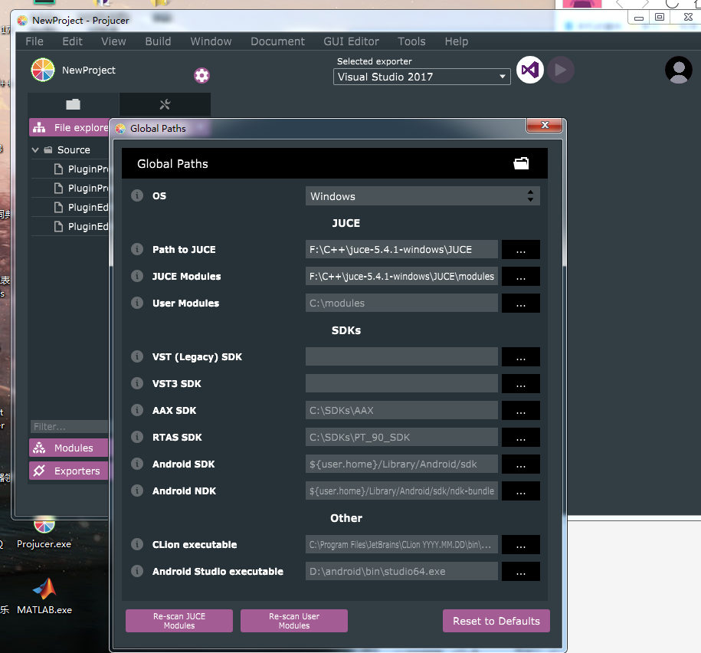
Task: Open Selected exporter Visual Studio 2017 dropdown
Action: [421, 77]
